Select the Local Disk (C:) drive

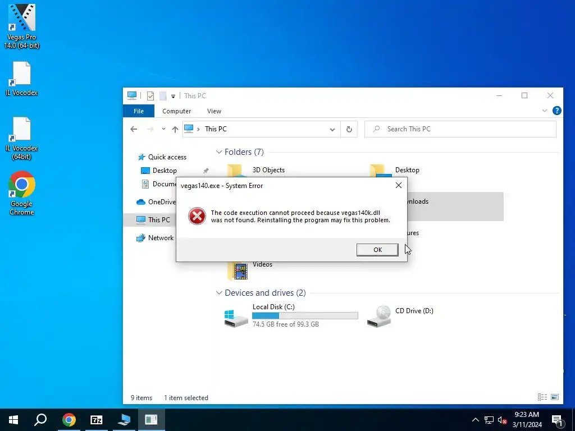291,315
